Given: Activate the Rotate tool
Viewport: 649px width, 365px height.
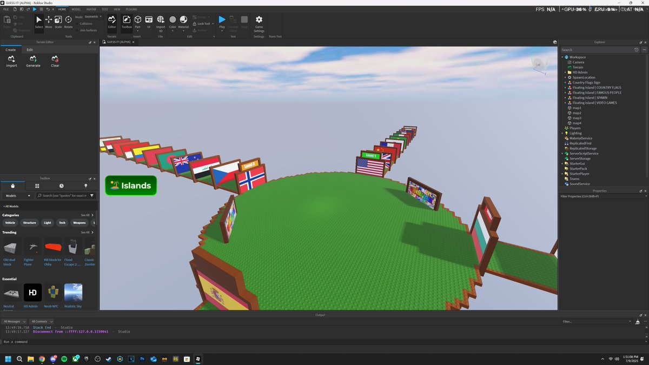Looking at the screenshot, I should (68, 22).
